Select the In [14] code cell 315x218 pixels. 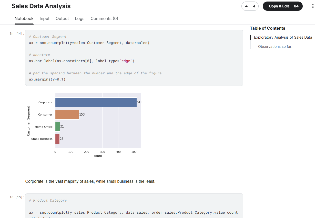(x=134, y=58)
